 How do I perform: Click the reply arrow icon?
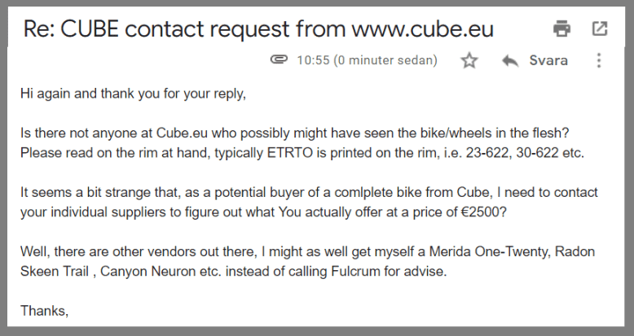(511, 60)
